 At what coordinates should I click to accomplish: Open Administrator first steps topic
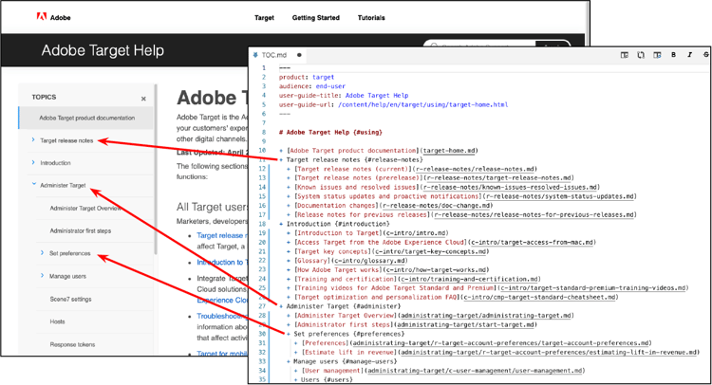[x=81, y=230]
